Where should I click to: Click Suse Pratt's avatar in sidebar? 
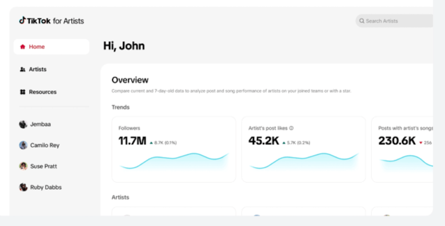(23, 166)
